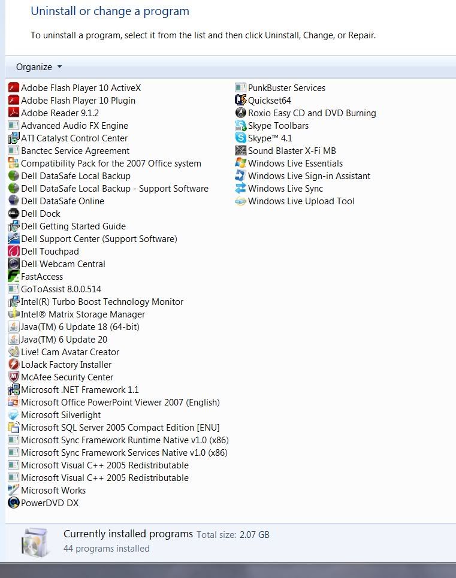The width and height of the screenshot is (456, 578).
Task: Select Microsoft Sync Framework Runtime Native v1.0
Action: [x=118, y=440]
